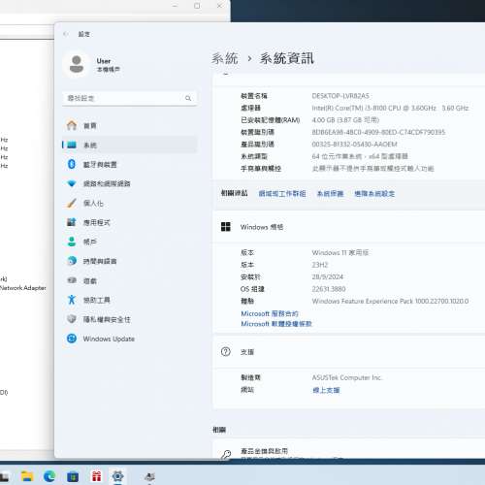The width and height of the screenshot is (485, 485).
Task: Click the Windows specifications (Windows 規格) section header
Action: pos(349,227)
